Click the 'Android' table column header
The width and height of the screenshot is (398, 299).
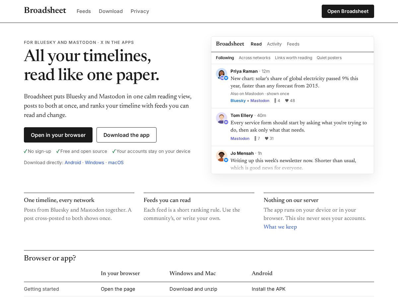coord(262,273)
